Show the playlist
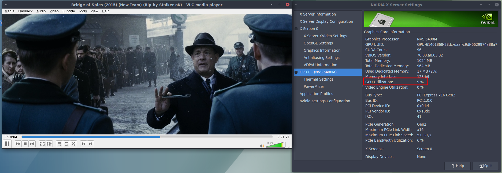The width and height of the screenshot is (502, 173). [x=59, y=144]
